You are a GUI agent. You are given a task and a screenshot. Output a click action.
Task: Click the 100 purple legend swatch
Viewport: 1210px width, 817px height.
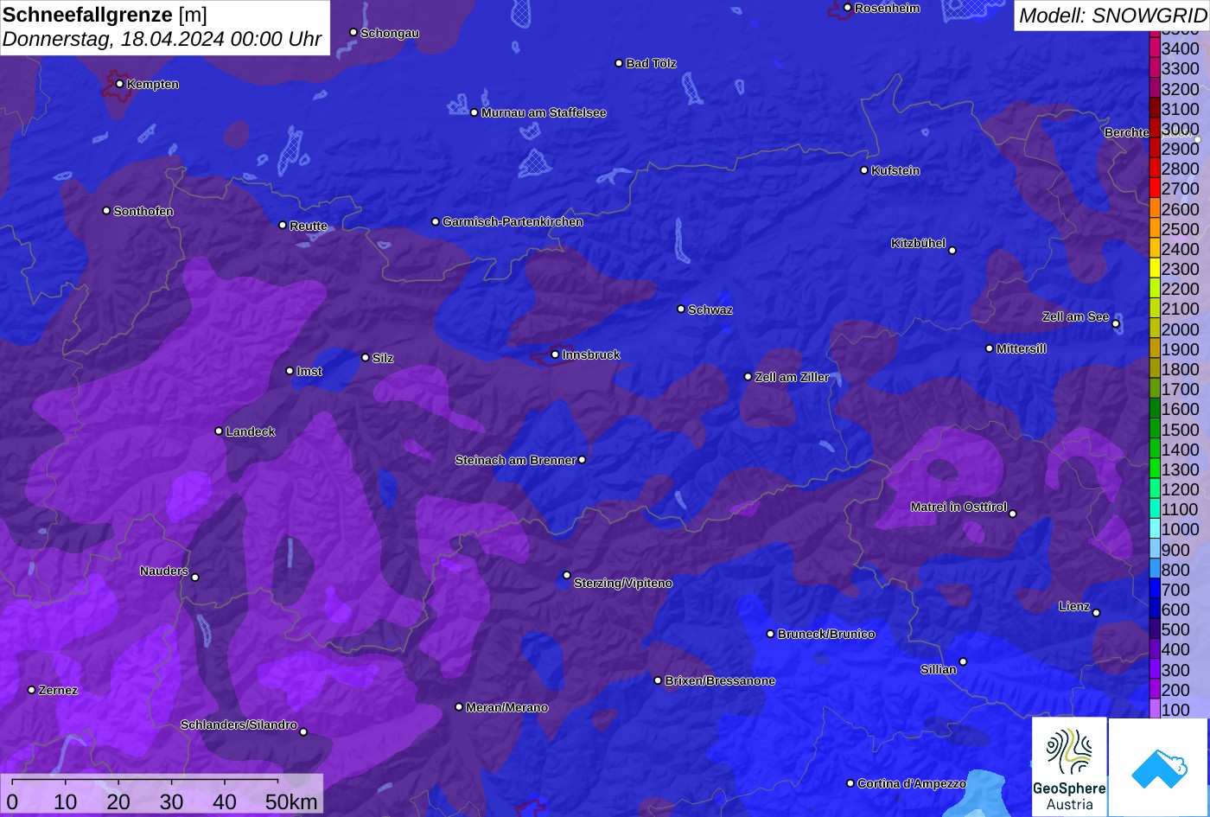pos(1155,709)
